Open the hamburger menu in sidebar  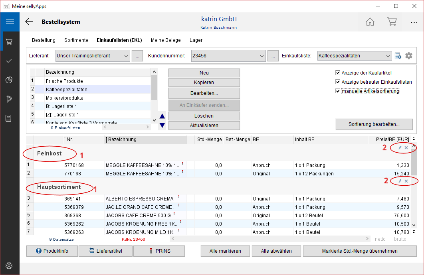10,22
